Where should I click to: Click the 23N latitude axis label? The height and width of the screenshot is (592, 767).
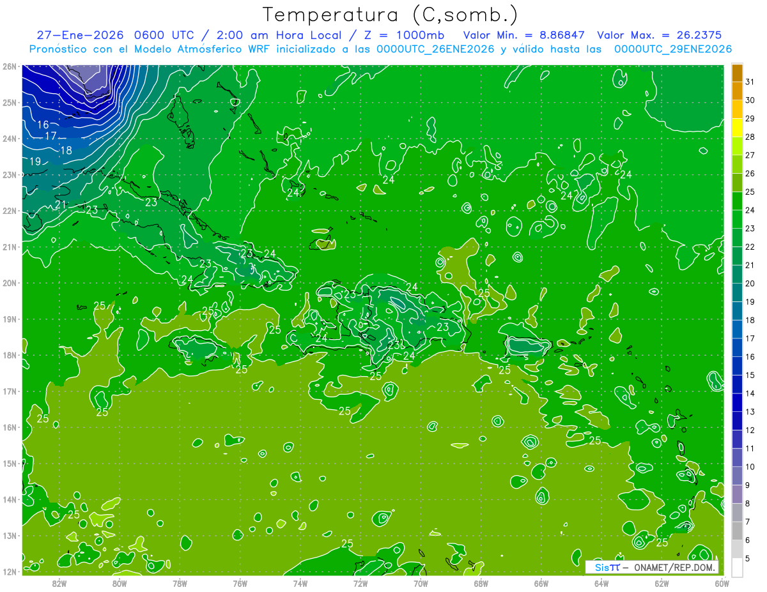(9, 175)
